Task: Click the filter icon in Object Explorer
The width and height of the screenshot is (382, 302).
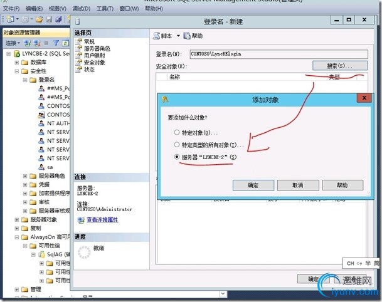Action: pyautogui.click(x=56, y=43)
